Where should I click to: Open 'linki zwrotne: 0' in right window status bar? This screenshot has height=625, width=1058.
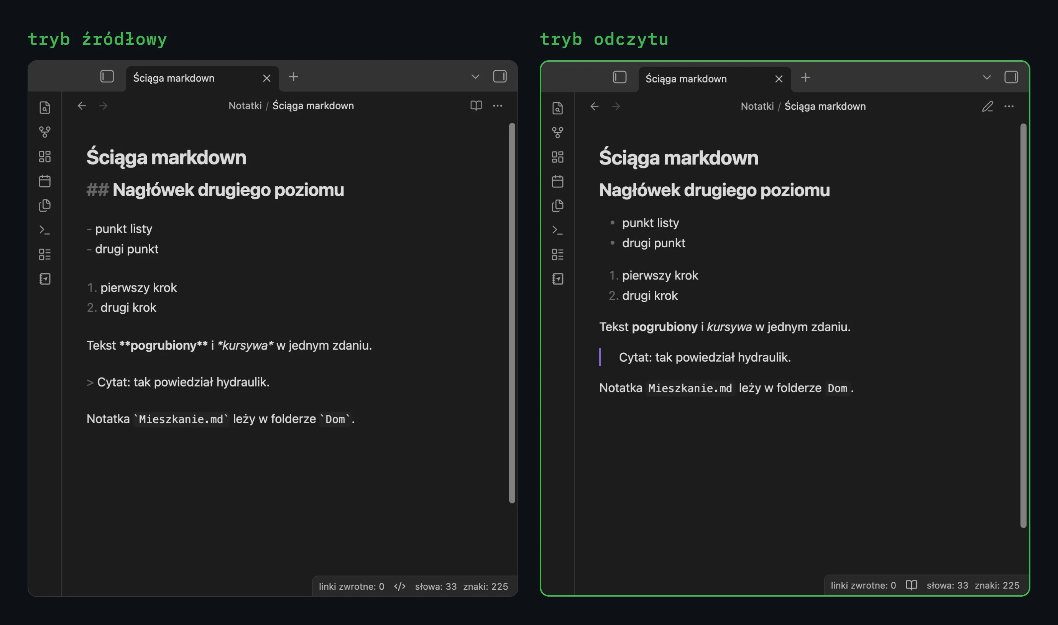863,586
